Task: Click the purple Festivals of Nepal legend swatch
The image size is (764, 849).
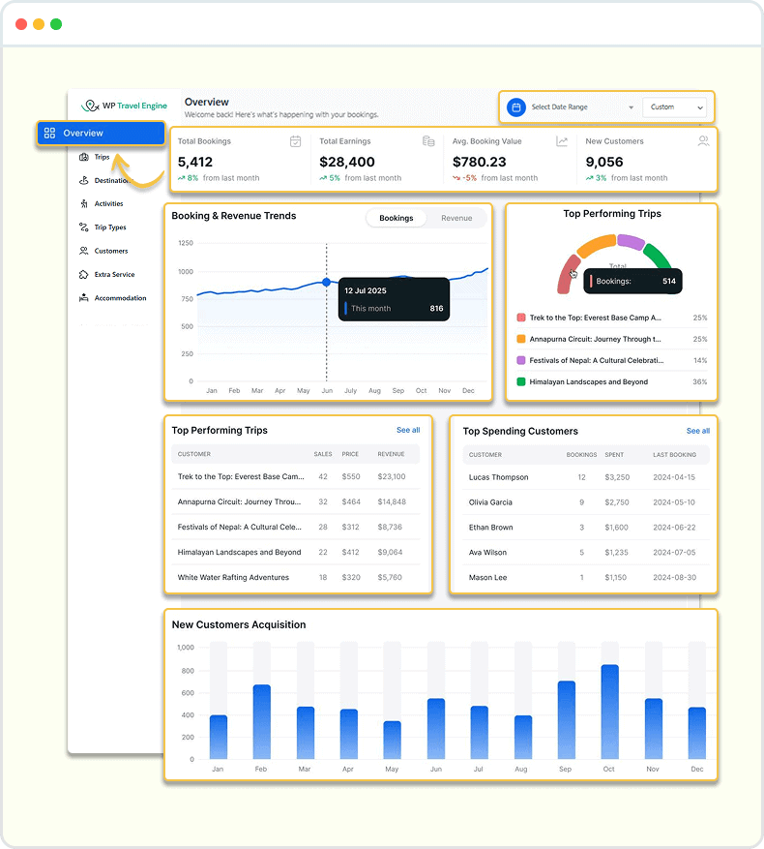Action: 521,361
